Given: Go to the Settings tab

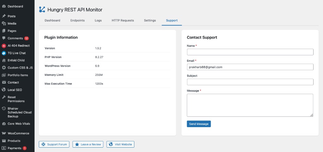Looking at the screenshot, I should coord(150,20).
